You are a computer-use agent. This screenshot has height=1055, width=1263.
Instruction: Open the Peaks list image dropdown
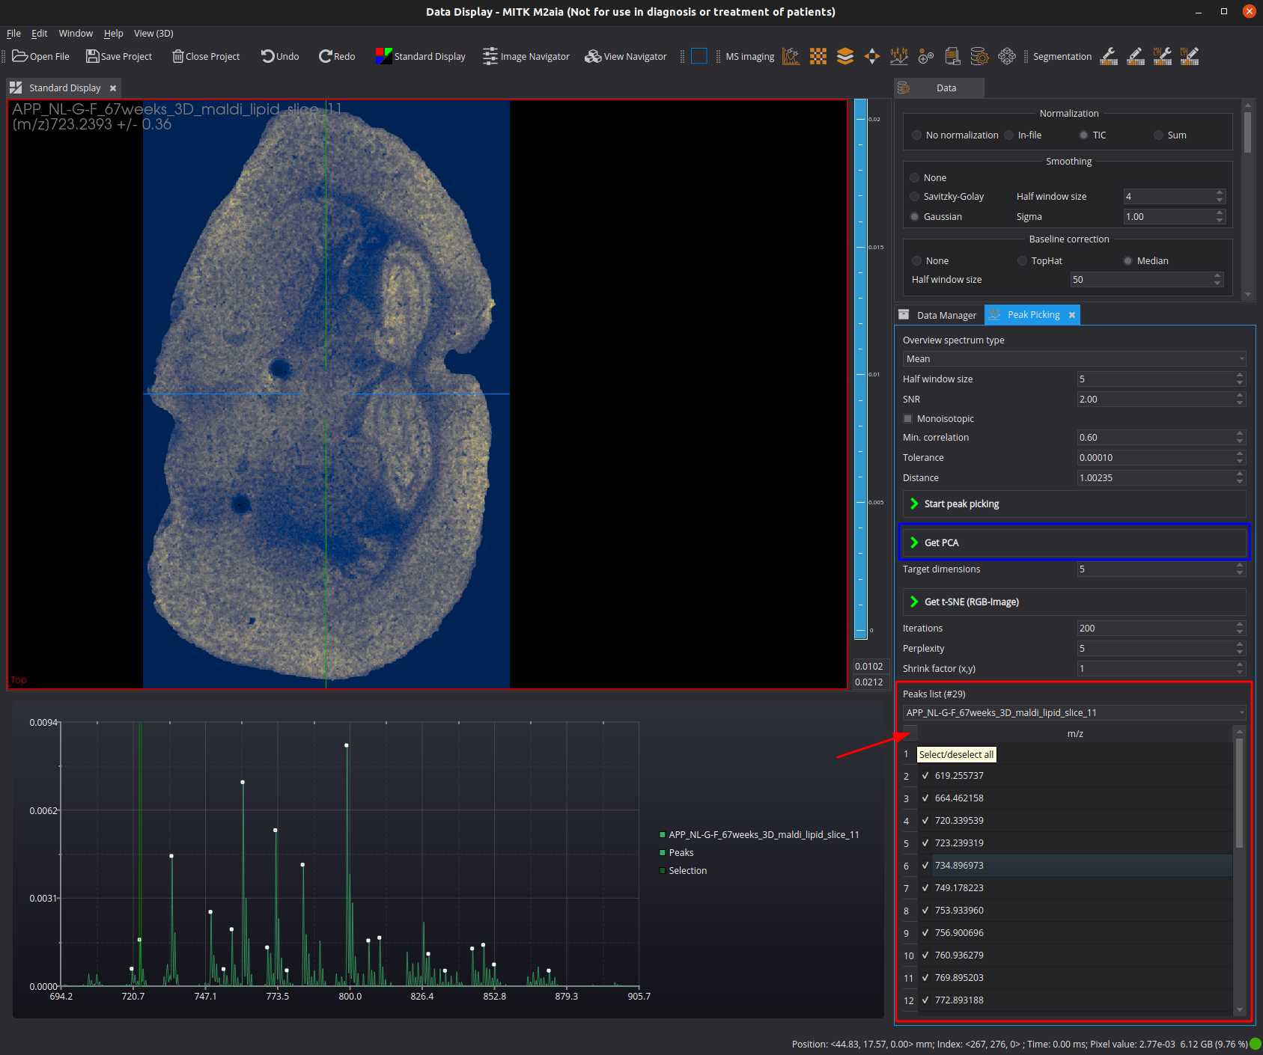pos(1074,712)
